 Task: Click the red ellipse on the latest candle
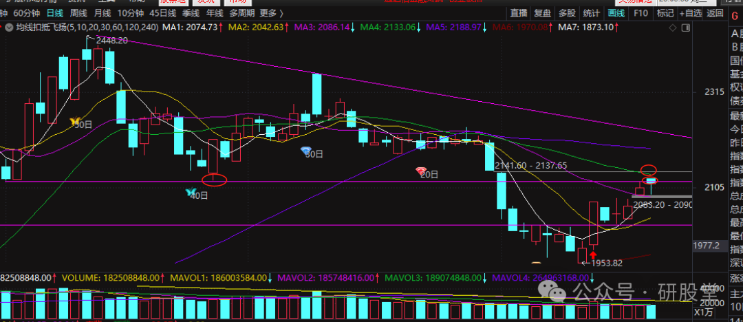tap(650, 180)
